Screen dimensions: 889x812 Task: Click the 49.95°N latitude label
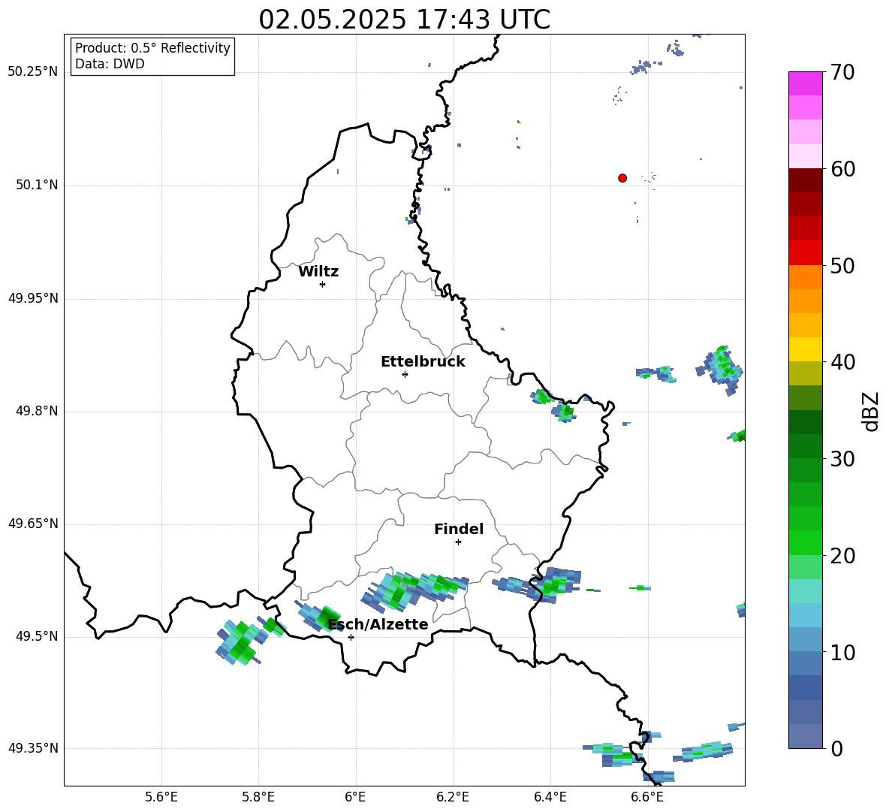[33, 298]
